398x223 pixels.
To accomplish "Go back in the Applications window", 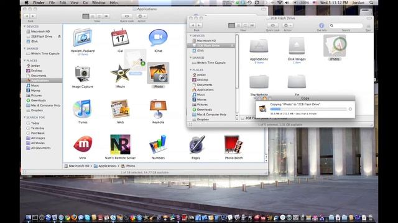I will click(27, 16).
